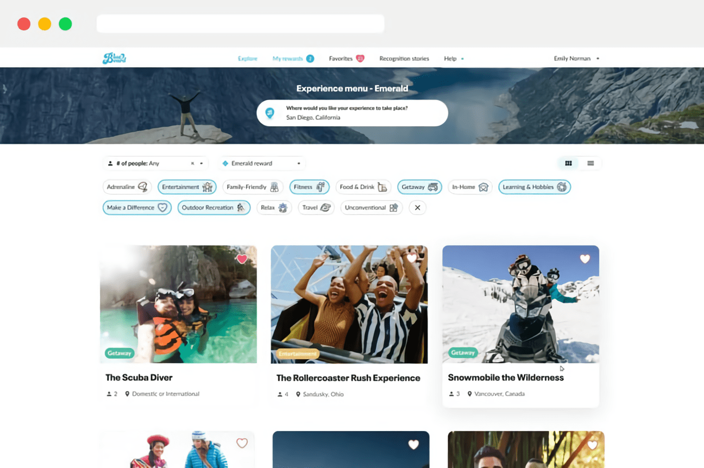Click the Entertainment tag on Rollercoaster card
The height and width of the screenshot is (468, 704).
coord(298,354)
